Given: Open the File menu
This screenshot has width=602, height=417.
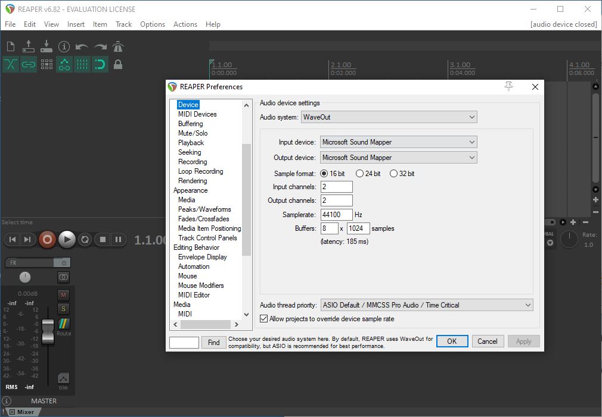Looking at the screenshot, I should 10,24.
